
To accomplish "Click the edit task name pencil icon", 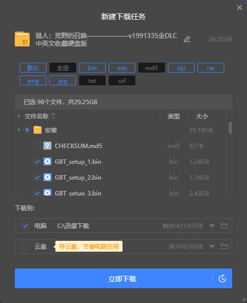I will click(187, 39).
